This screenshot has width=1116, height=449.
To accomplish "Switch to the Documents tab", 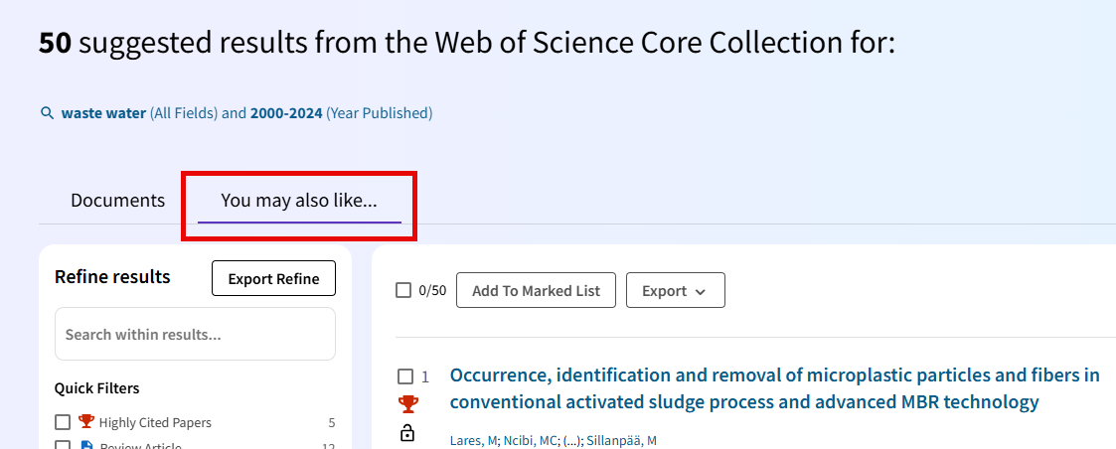I will (117, 200).
